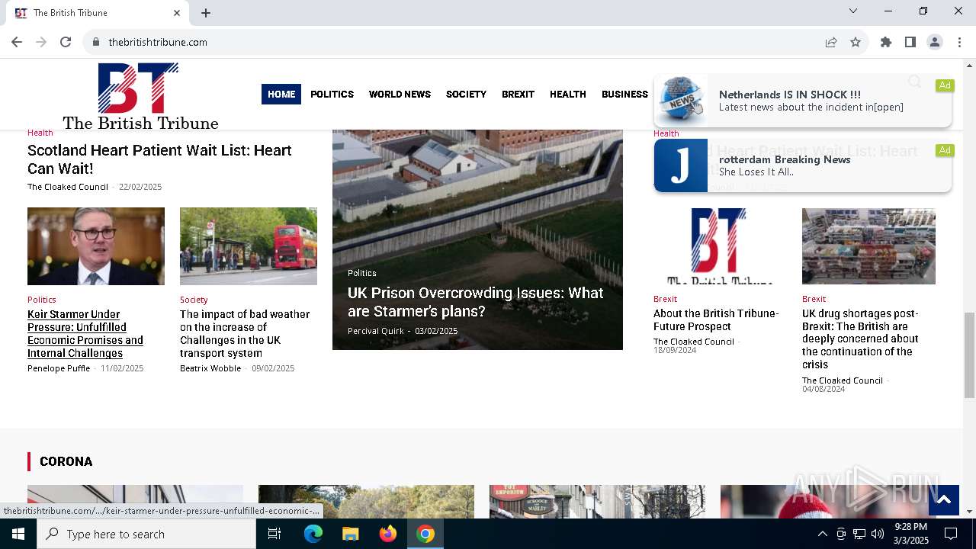Screen dimensions: 976x549
Task: Open volume control in tray
Action: (x=878, y=534)
